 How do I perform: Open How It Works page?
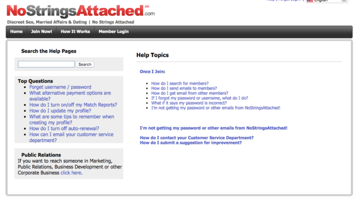tap(75, 32)
